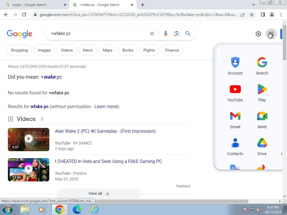Viewport: 287px width, 215px height.
Task: Filter results by Images
Action: (44, 50)
